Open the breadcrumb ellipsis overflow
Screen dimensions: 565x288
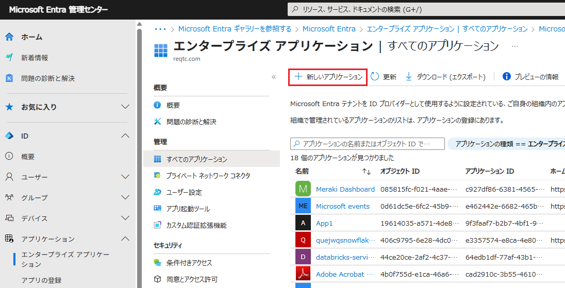160,29
